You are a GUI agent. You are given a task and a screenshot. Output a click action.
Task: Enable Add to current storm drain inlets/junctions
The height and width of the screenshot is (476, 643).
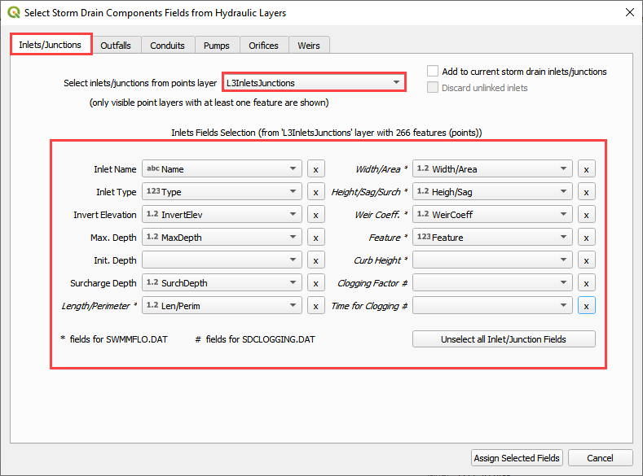[x=434, y=72]
